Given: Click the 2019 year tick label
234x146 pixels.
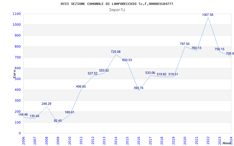Looking at the screenshot, I should 173,141.
